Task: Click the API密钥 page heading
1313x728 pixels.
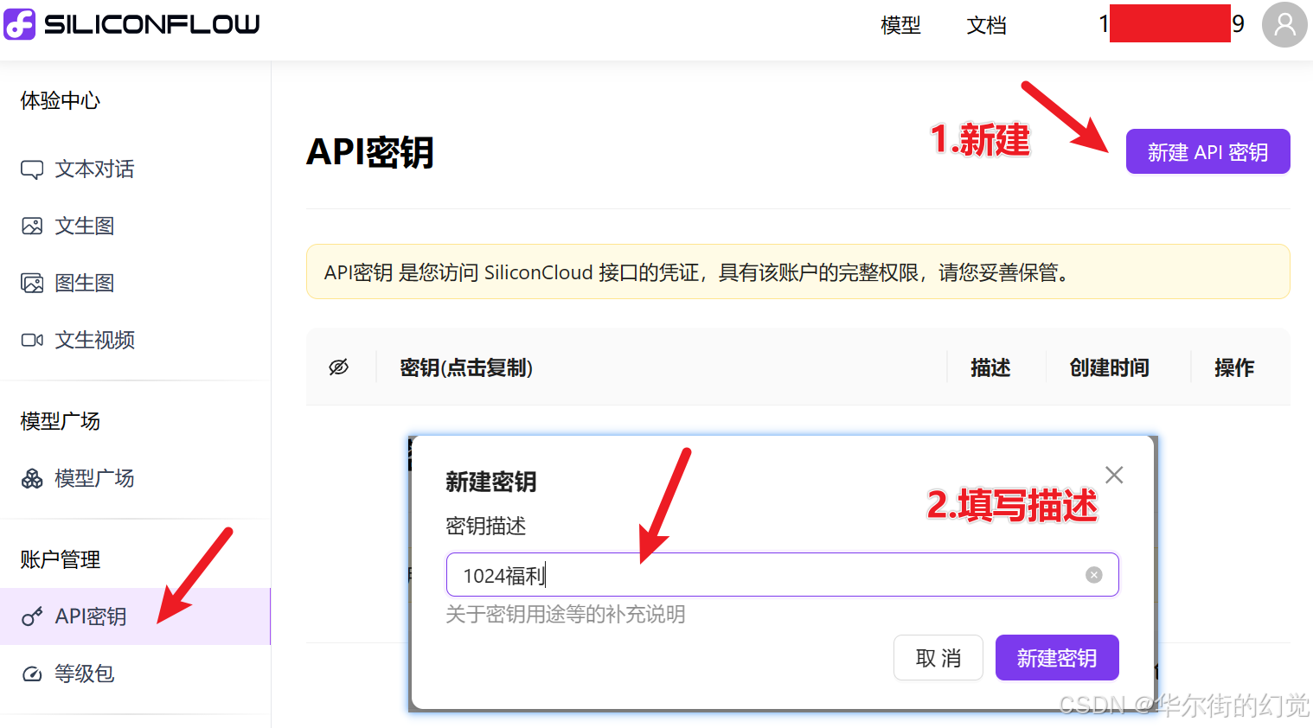Action: pyautogui.click(x=370, y=152)
